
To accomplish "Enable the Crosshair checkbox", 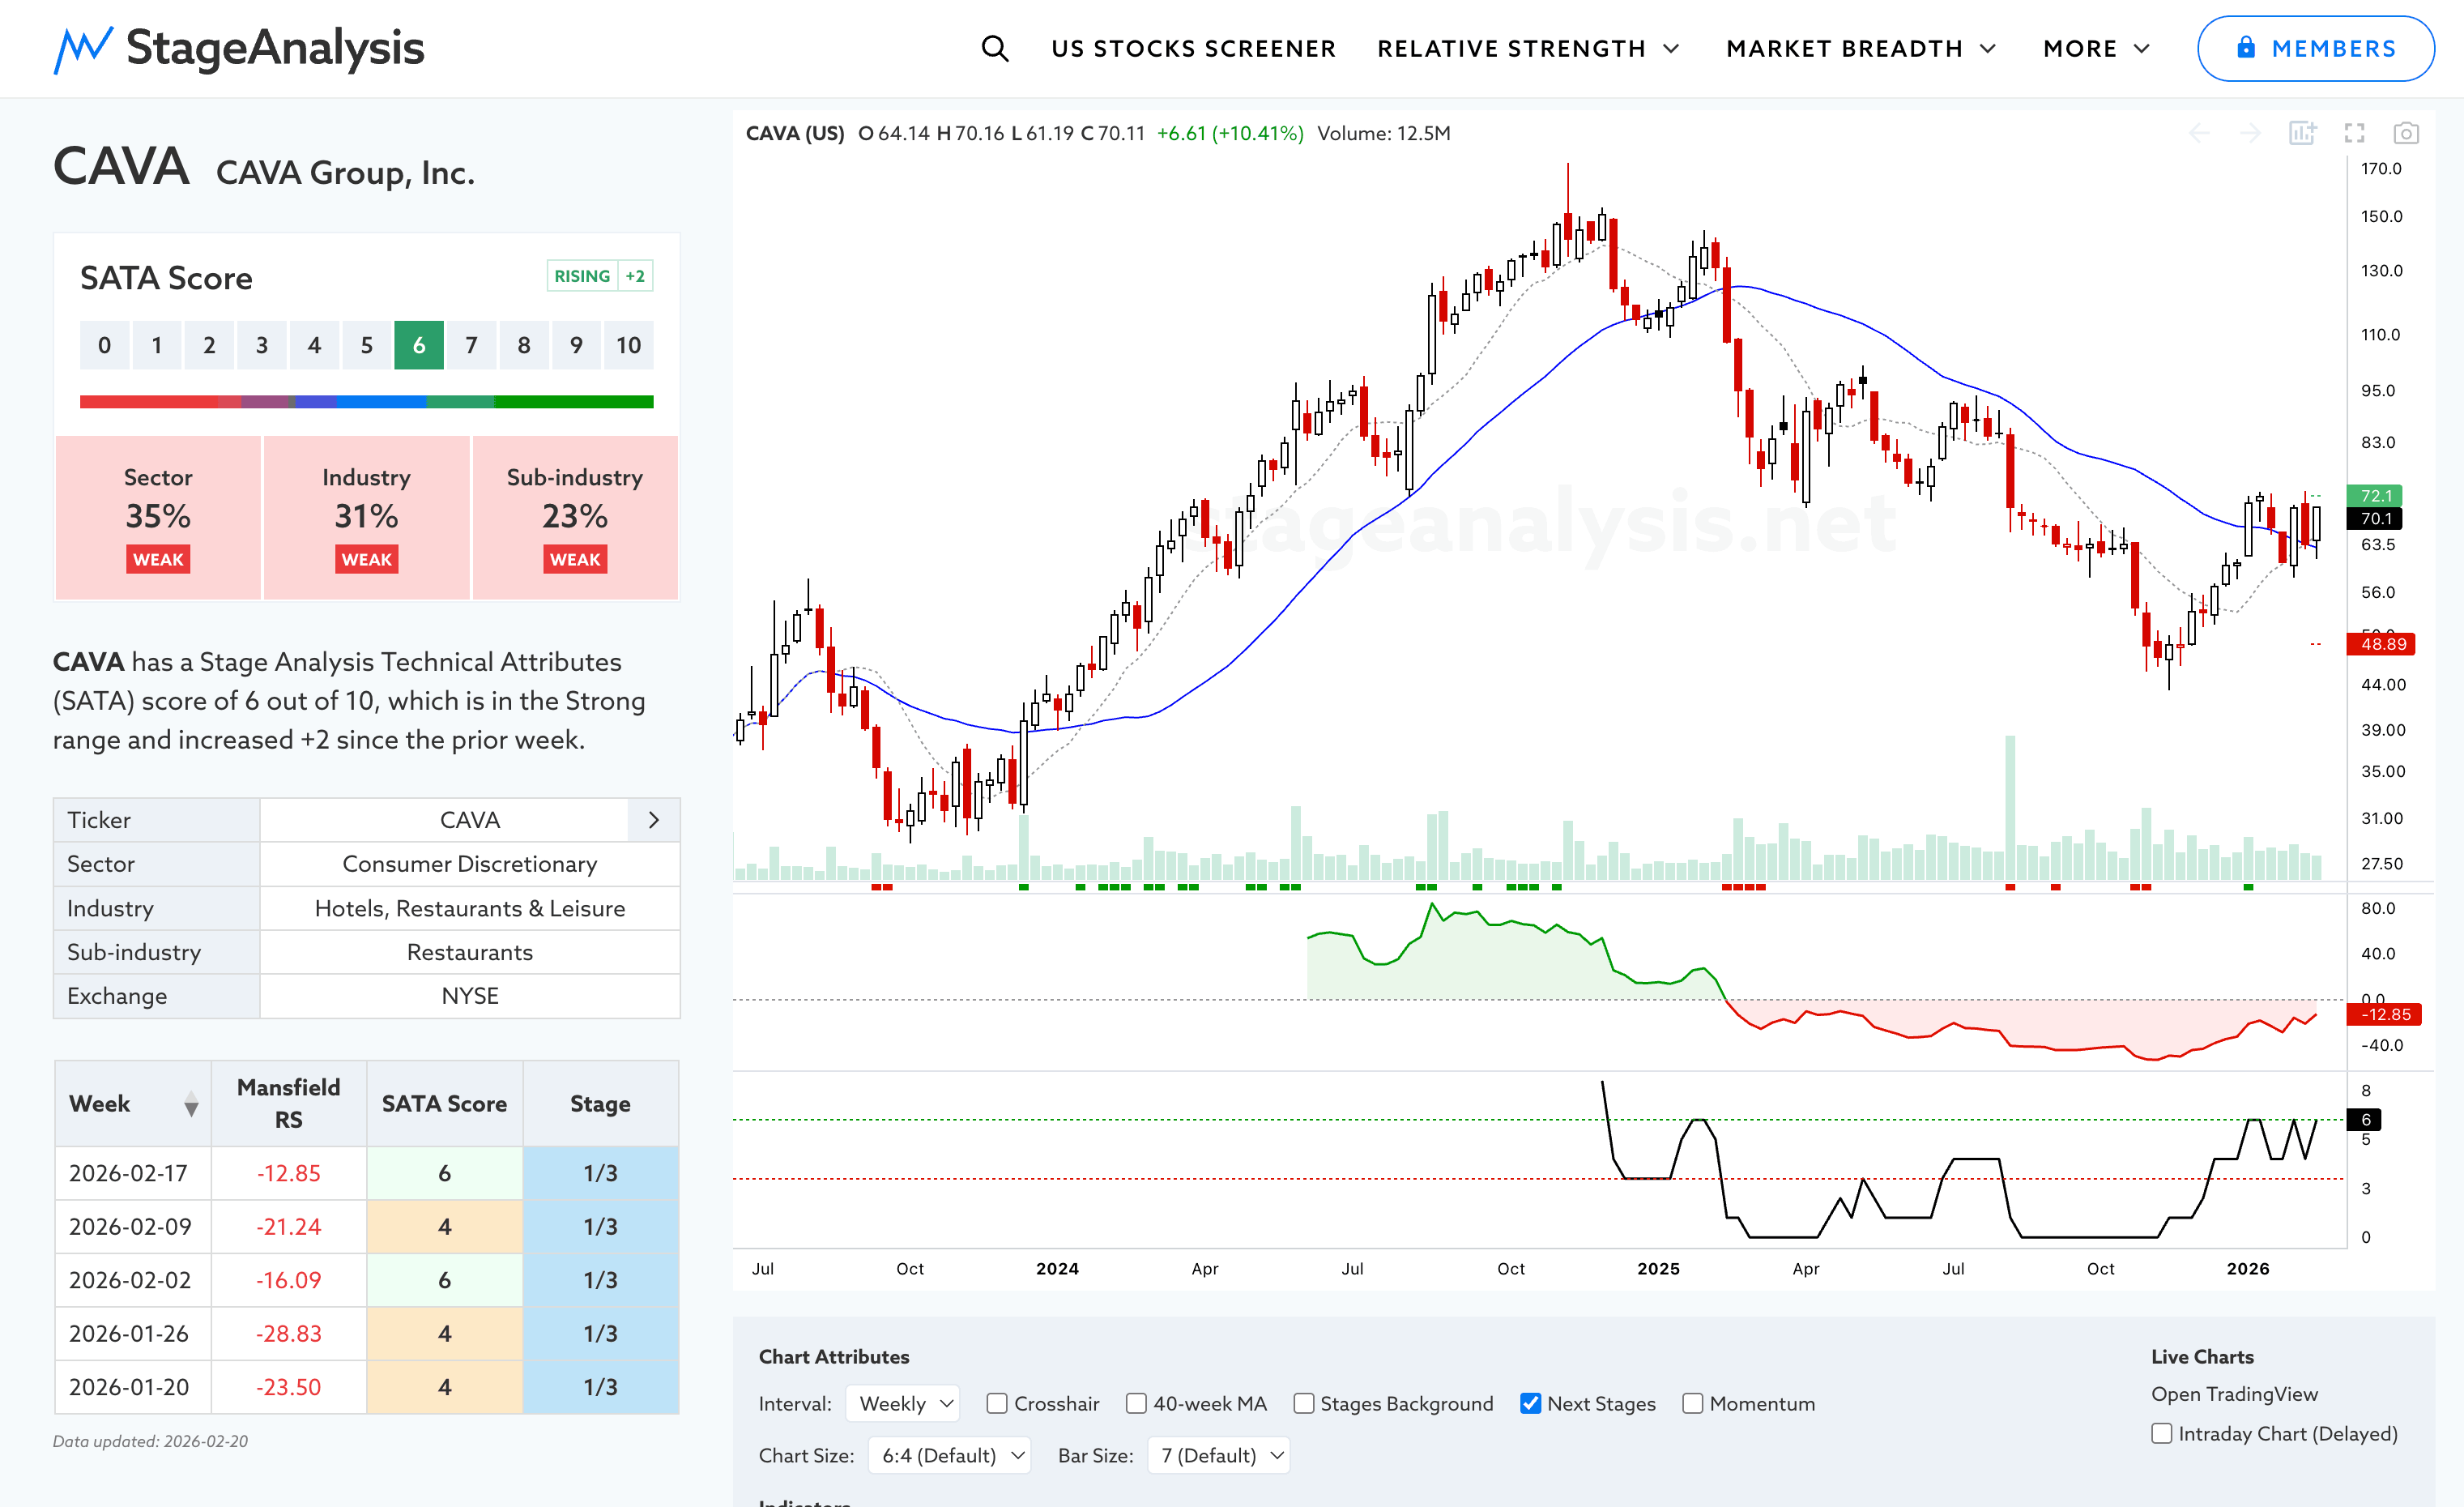I will (x=997, y=1403).
